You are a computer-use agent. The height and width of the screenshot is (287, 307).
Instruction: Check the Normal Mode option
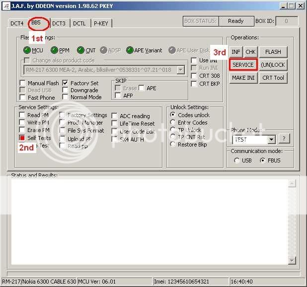(65, 97)
